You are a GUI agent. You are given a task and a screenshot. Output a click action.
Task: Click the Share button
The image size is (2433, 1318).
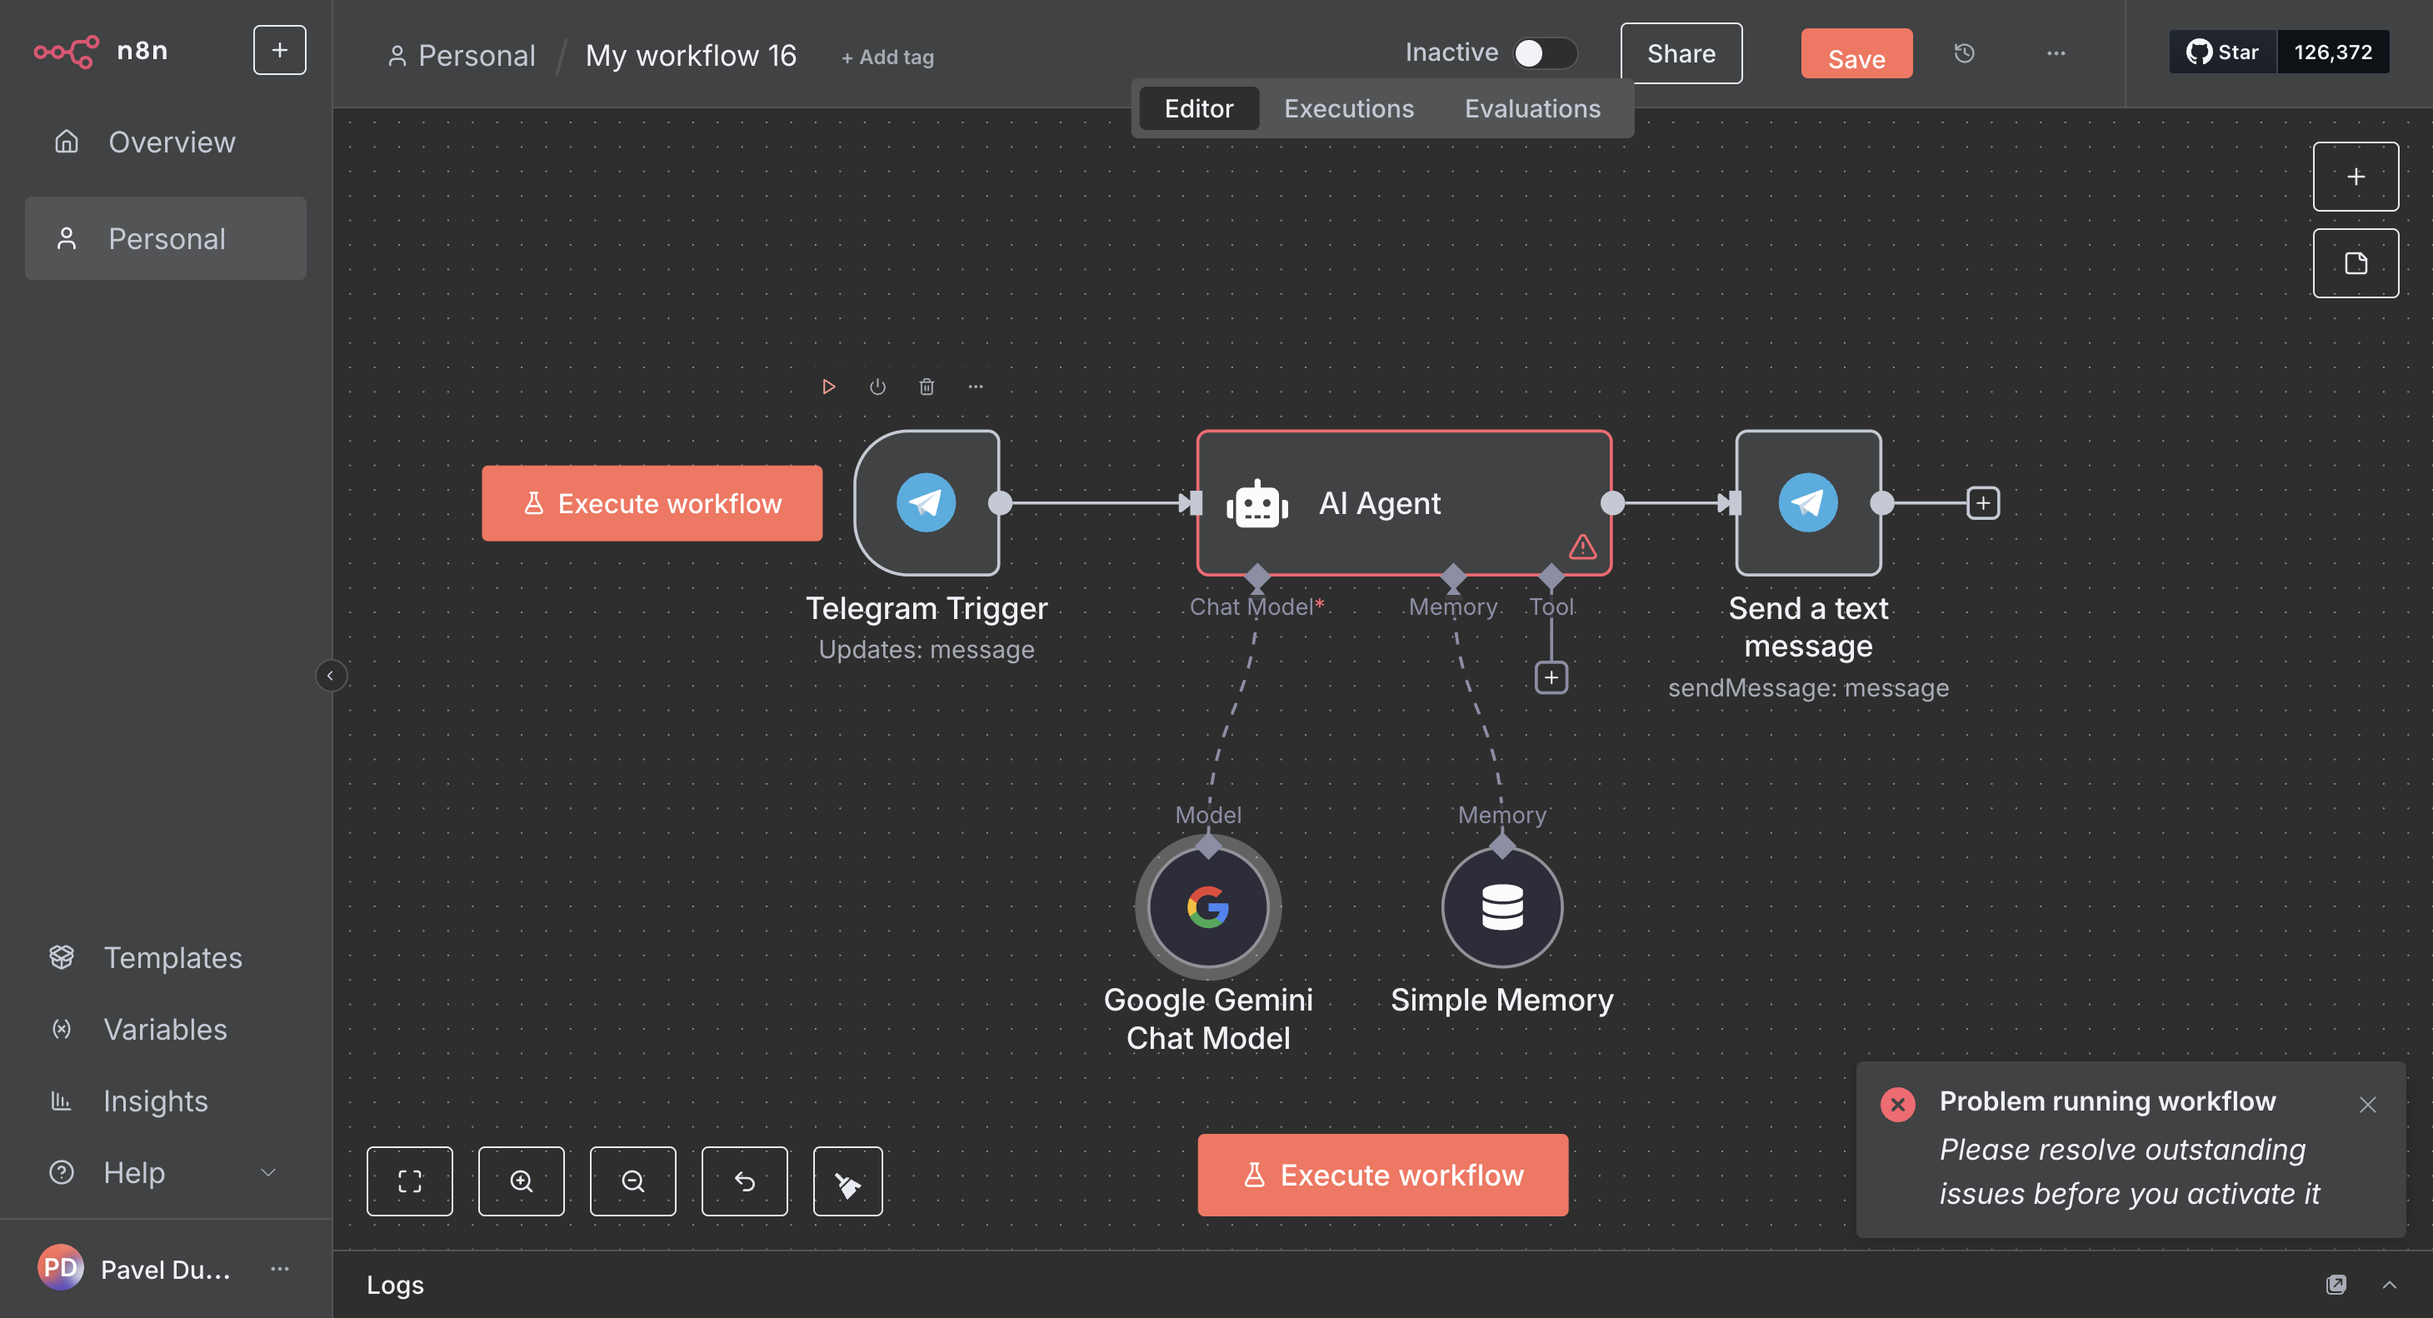[1681, 52]
